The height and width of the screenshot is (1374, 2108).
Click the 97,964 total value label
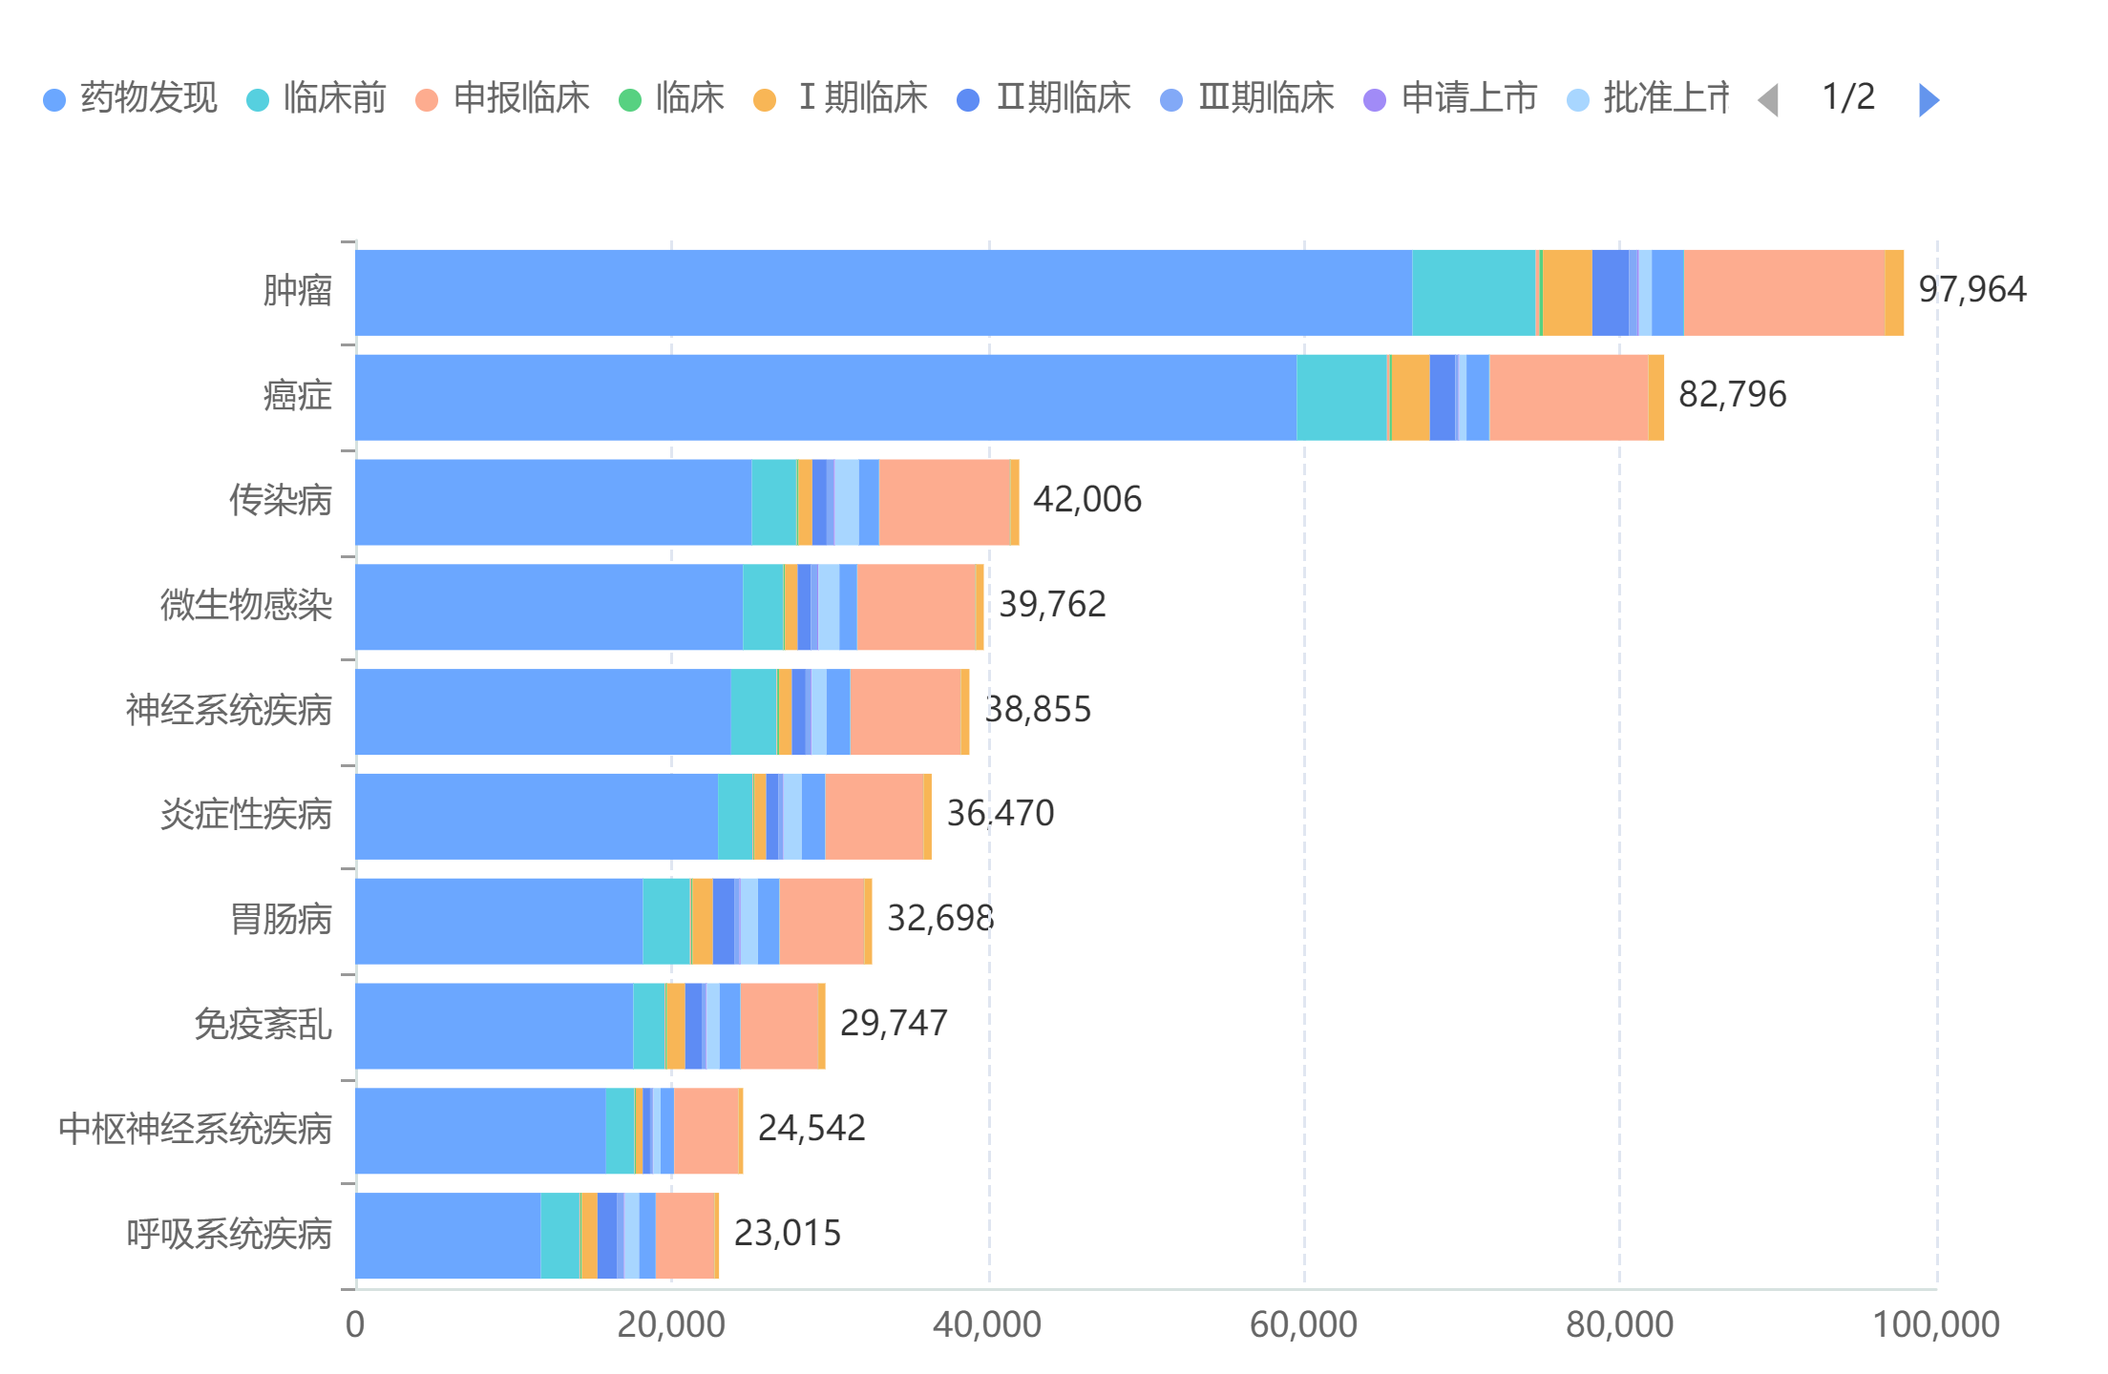click(x=1972, y=289)
